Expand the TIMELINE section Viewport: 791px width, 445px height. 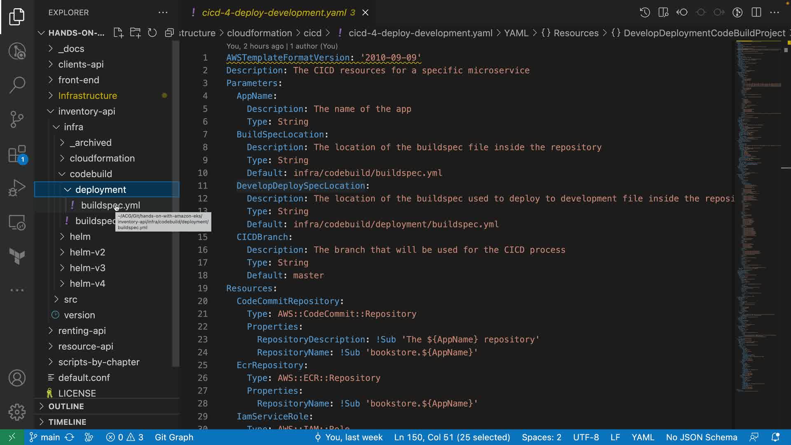(x=67, y=422)
